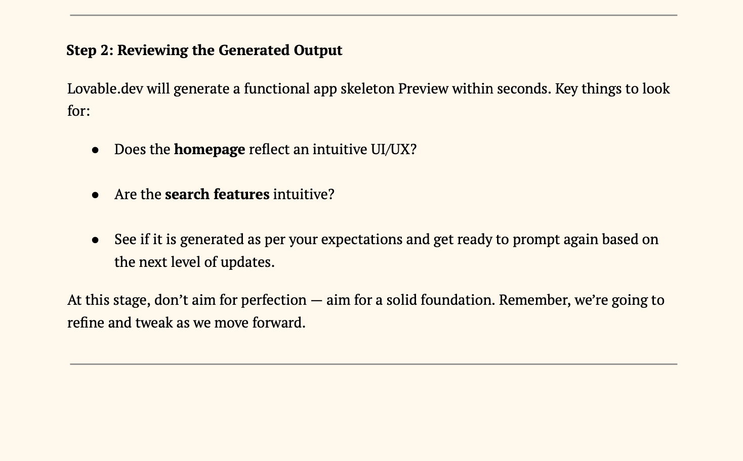Image resolution: width=743 pixels, height=461 pixels.
Task: Click the word 'perfection' in the last paragraph
Action: click(x=274, y=300)
